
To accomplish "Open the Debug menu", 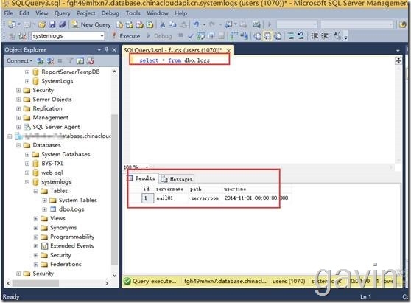I will click(x=110, y=13).
